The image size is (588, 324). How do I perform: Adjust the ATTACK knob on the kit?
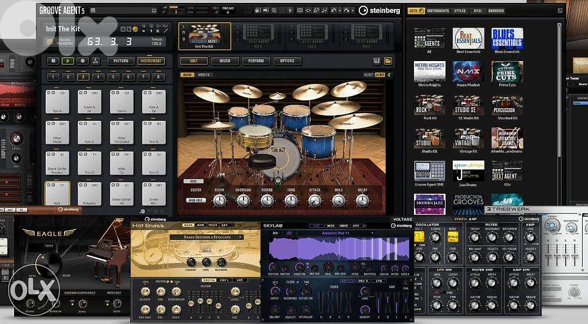coord(315,201)
